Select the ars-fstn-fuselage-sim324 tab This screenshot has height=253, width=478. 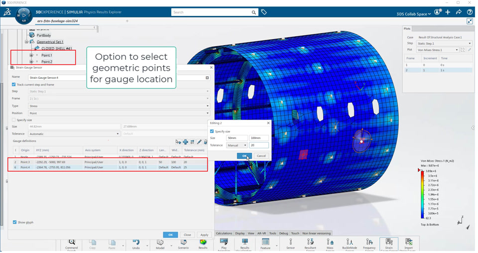pos(57,21)
